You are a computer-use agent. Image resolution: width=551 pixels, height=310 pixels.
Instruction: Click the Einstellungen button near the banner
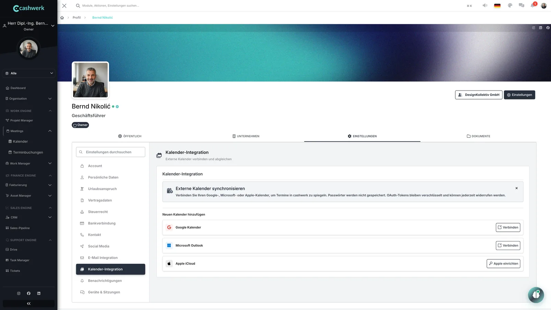point(519,95)
